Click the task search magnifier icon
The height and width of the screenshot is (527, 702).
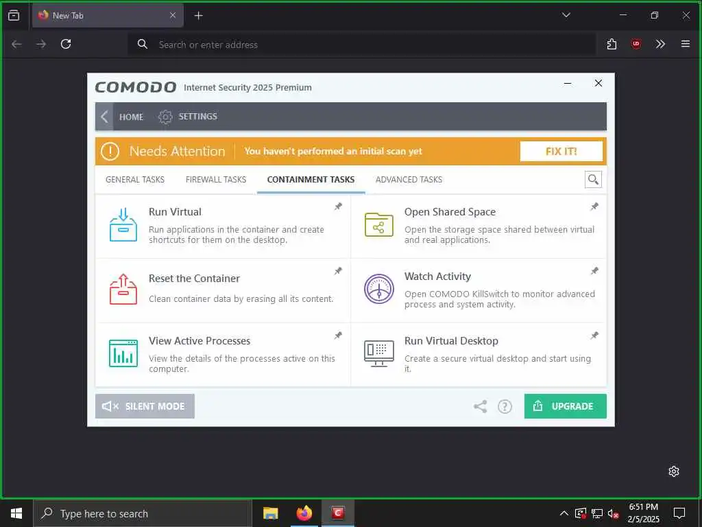pos(593,180)
